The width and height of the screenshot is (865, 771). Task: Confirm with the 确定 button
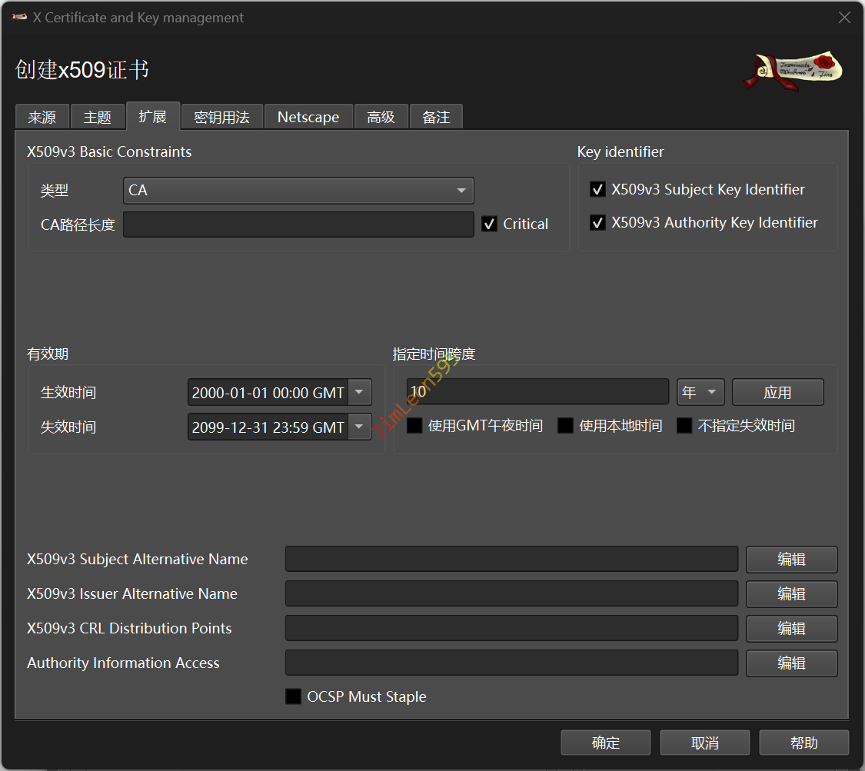pyautogui.click(x=605, y=743)
